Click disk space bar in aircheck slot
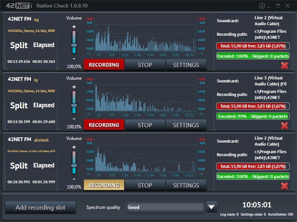 (253, 166)
